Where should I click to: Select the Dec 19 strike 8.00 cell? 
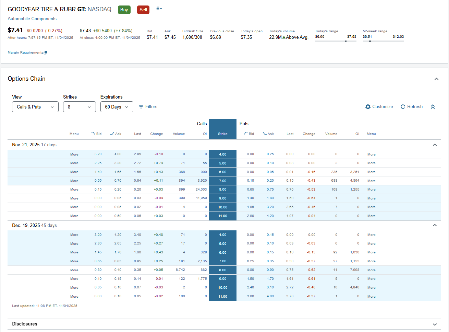[x=223, y=270]
